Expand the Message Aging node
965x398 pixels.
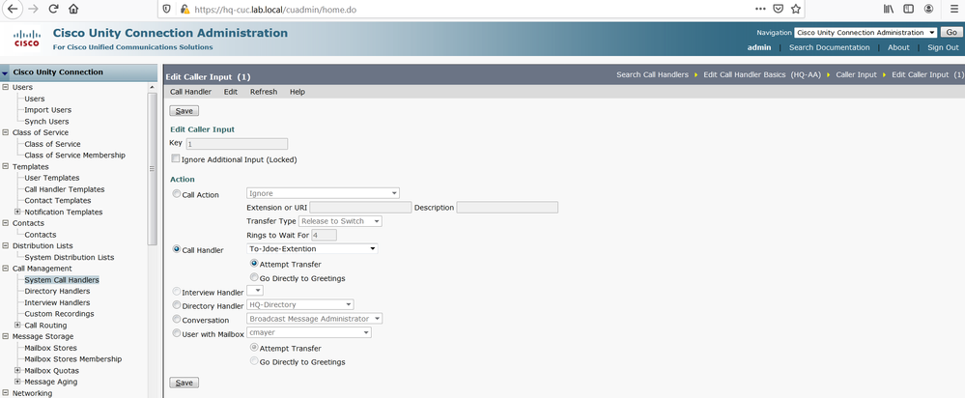coord(17,382)
